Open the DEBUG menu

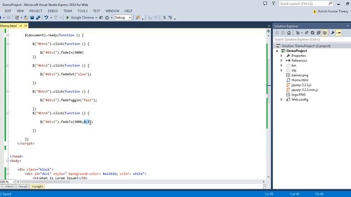pos(53,11)
